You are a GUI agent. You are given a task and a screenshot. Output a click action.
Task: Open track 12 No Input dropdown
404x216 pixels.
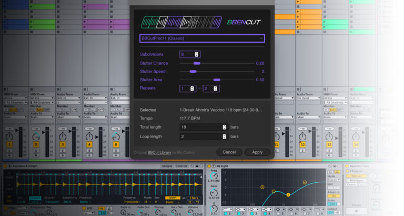[x=309, y=98]
